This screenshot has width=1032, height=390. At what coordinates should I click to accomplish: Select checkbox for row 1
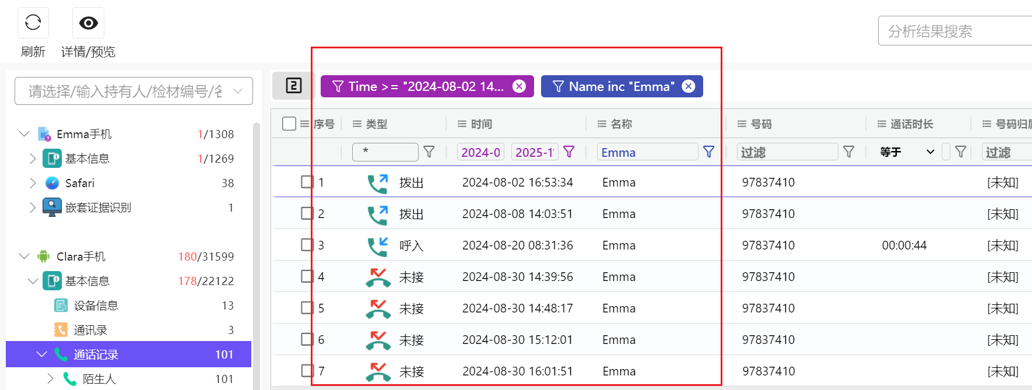(307, 182)
